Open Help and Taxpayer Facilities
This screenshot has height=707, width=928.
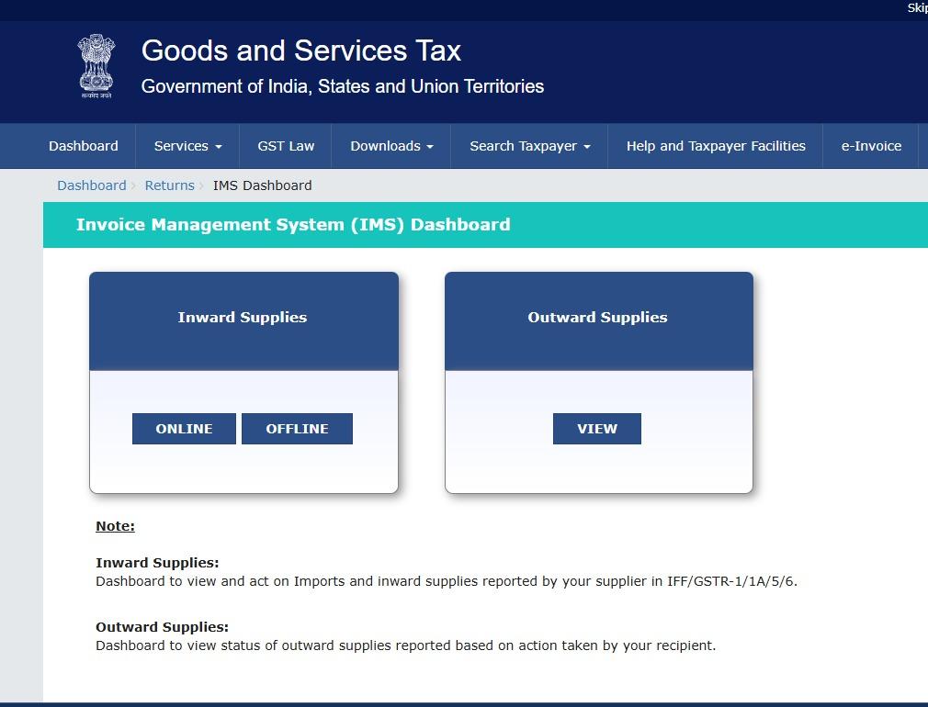(x=716, y=146)
